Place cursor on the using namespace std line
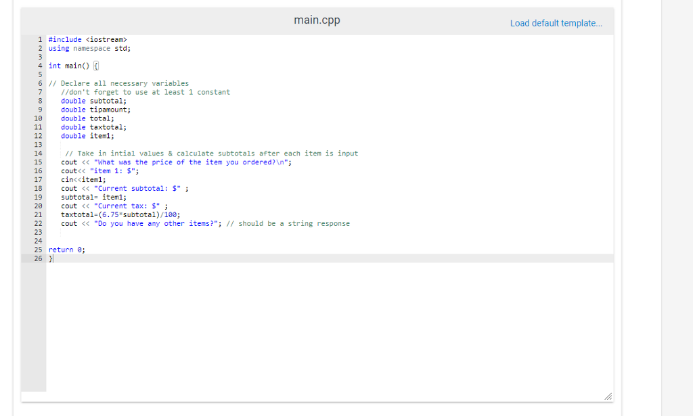The width and height of the screenshot is (693, 416). click(x=89, y=48)
